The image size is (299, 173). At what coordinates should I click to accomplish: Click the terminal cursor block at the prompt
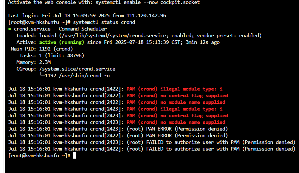[75, 155]
